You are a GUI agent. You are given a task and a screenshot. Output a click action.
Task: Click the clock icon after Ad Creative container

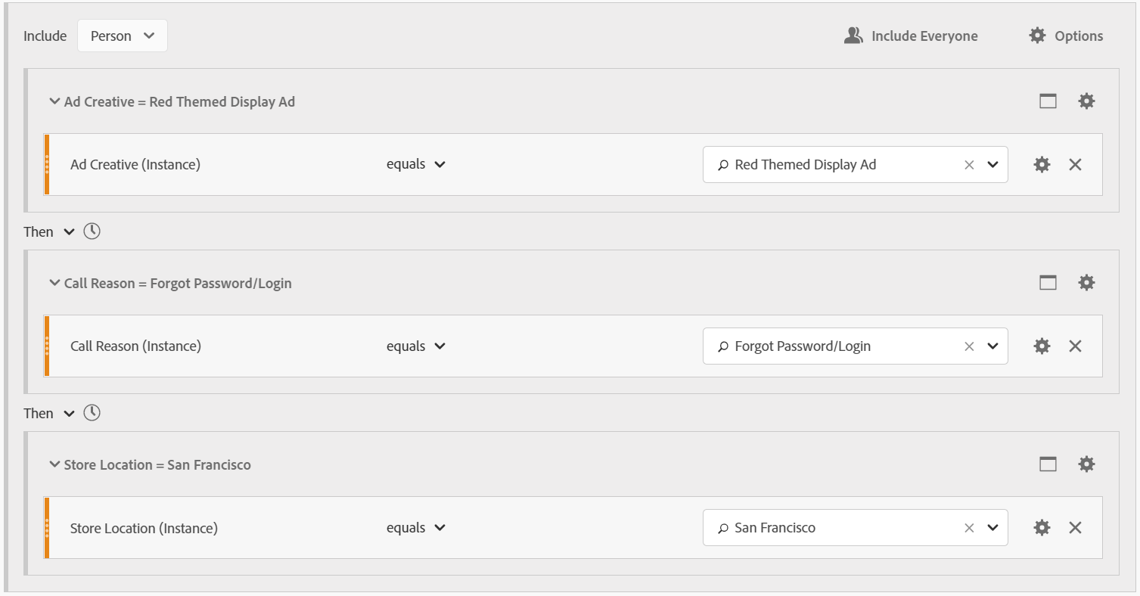coord(92,231)
